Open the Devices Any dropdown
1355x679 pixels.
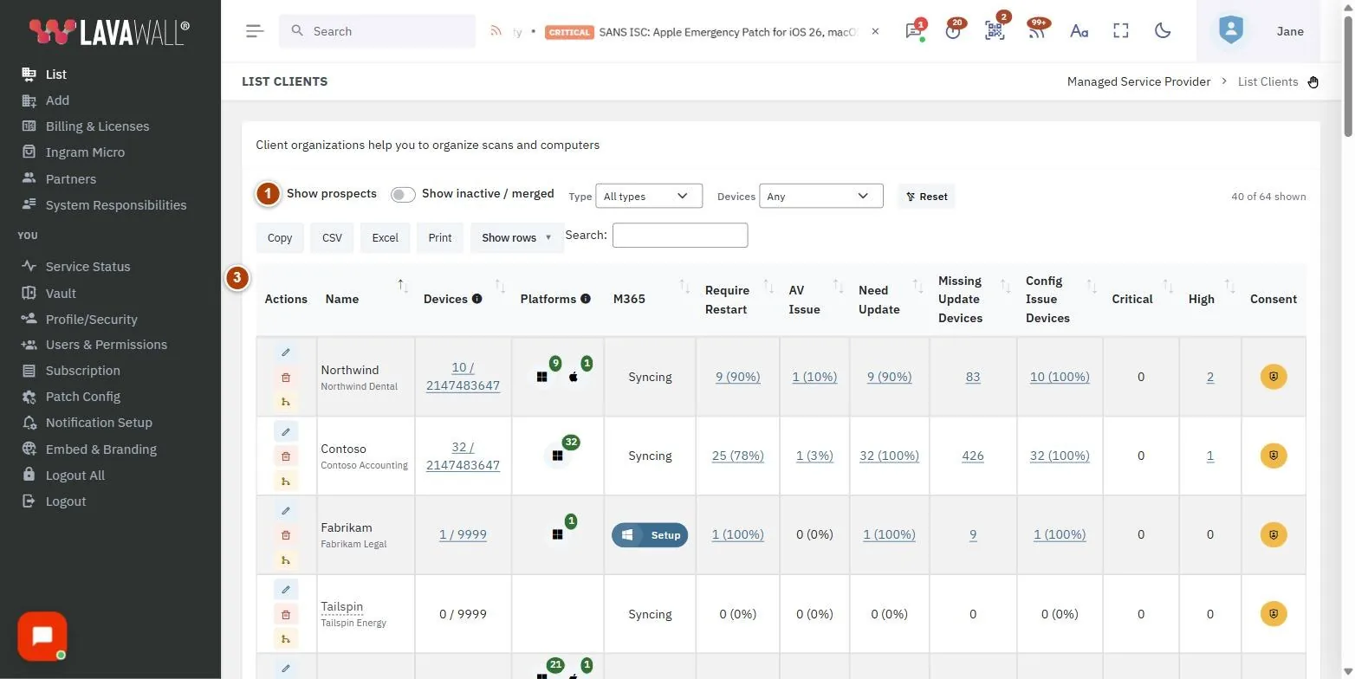[820, 196]
